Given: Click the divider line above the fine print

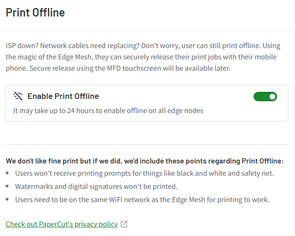Looking at the screenshot, I should pyautogui.click(x=147, y=144).
